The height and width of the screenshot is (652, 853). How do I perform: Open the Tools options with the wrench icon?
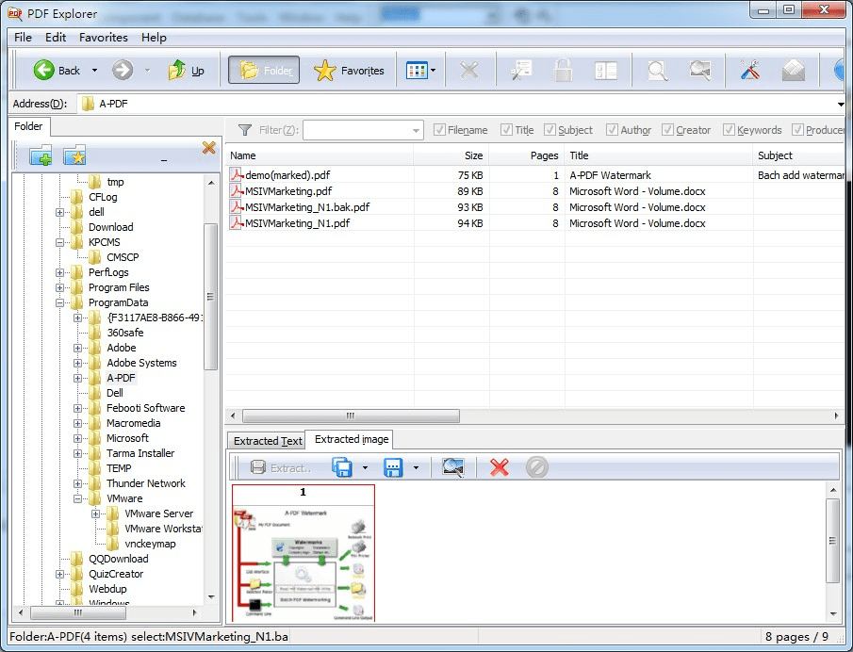[749, 71]
